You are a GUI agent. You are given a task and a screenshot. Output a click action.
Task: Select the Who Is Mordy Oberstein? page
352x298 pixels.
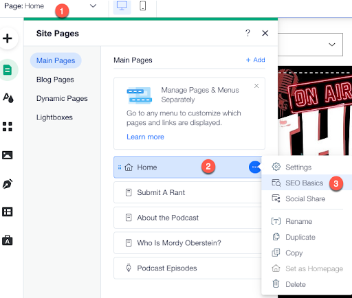(188, 242)
